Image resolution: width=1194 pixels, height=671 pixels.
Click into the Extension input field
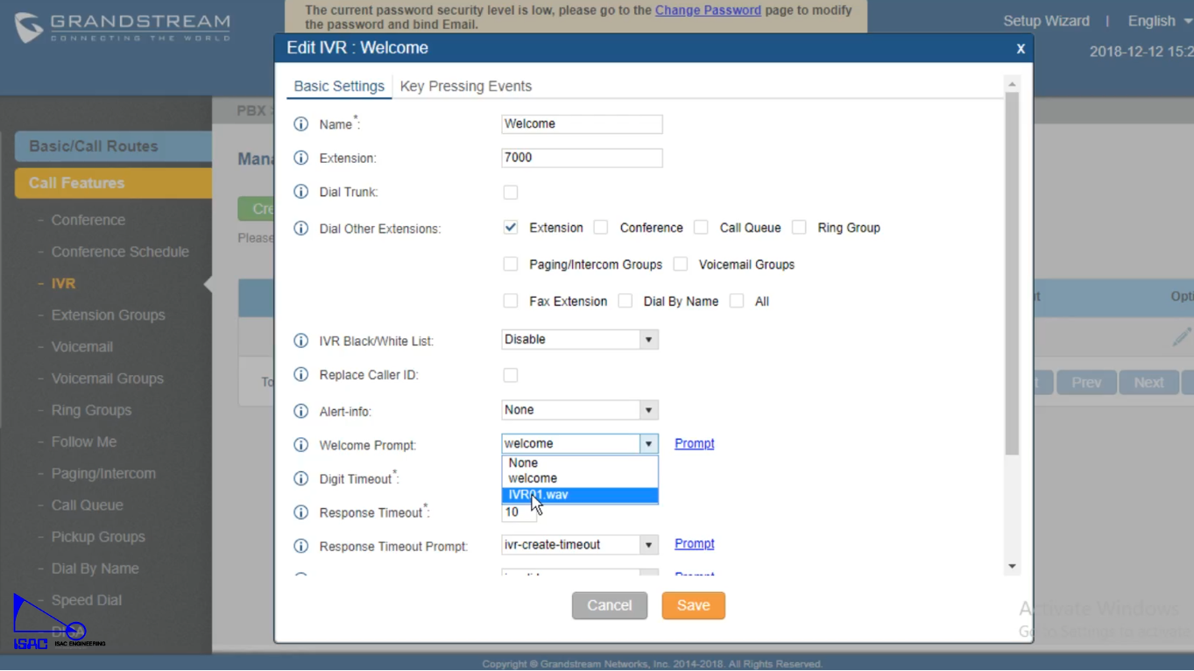pos(581,158)
